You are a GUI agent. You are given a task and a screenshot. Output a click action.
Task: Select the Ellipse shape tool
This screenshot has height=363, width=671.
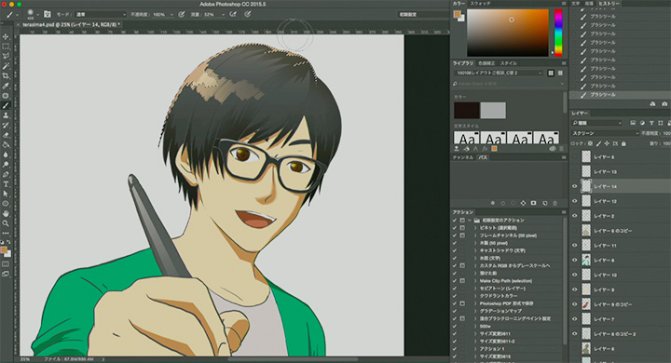[6, 204]
